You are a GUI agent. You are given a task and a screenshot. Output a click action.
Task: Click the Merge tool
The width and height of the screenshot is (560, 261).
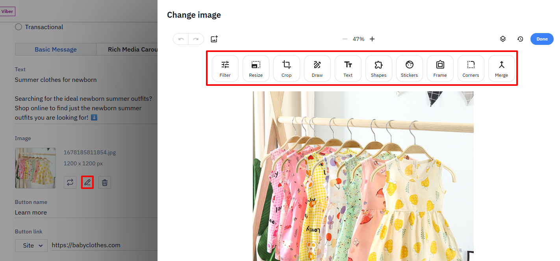pyautogui.click(x=502, y=68)
